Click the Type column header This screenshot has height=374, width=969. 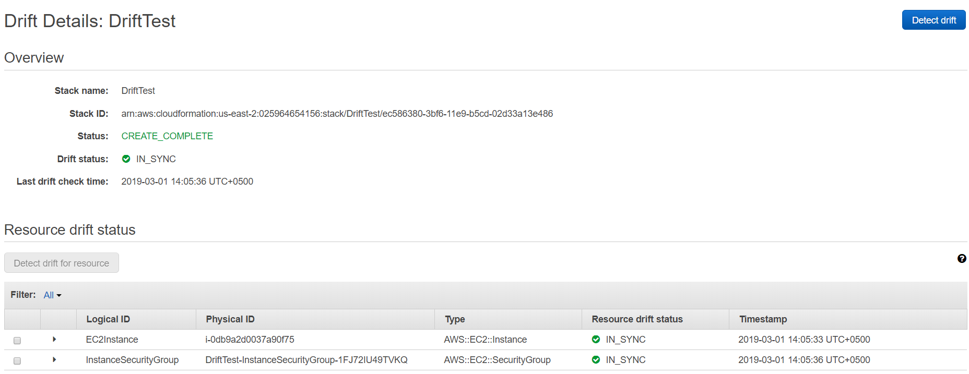coord(455,319)
